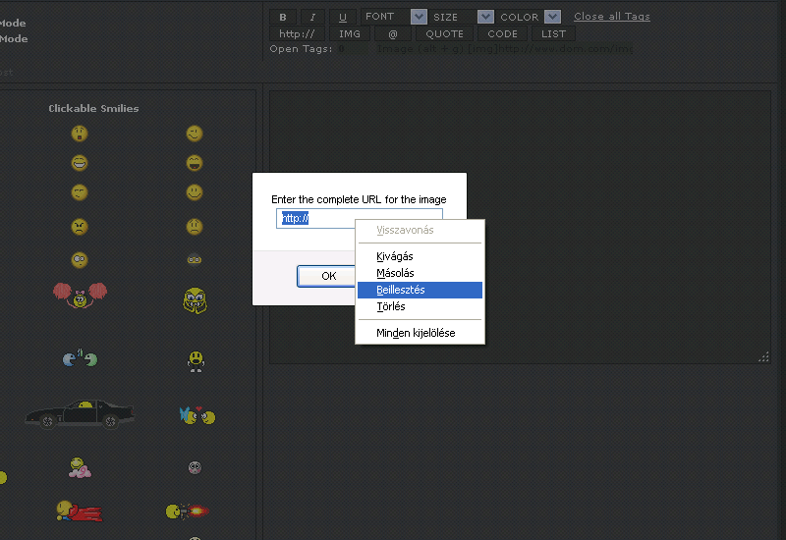Insert the small glasses-eyes smiley
Viewport: 786px width, 540px height.
[x=195, y=259]
